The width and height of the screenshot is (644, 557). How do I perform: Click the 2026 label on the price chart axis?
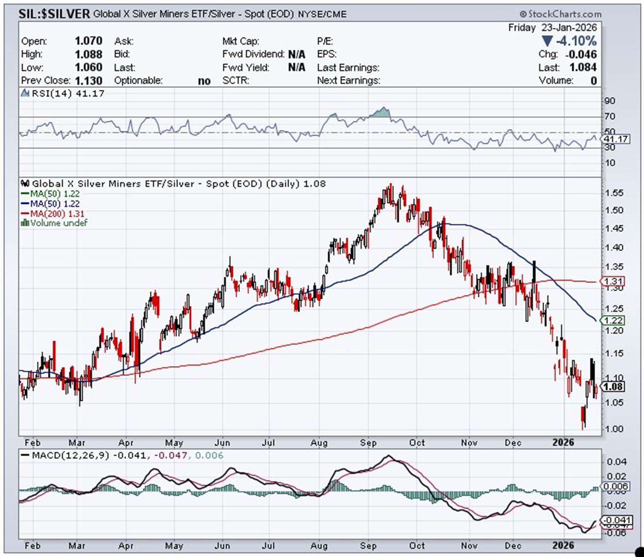coord(563,442)
